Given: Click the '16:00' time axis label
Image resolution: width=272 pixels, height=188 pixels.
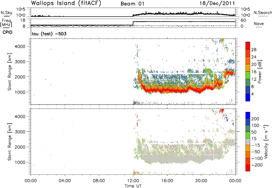Looking at the screenshot, I should [x=167, y=181].
